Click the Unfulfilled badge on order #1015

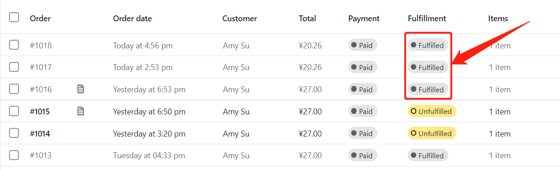coord(432,111)
